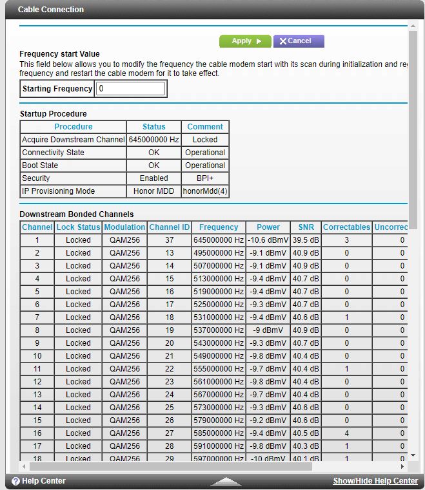Screen dimensions: 425x490
Task: Click the Starting Frequency input field
Action: point(130,88)
